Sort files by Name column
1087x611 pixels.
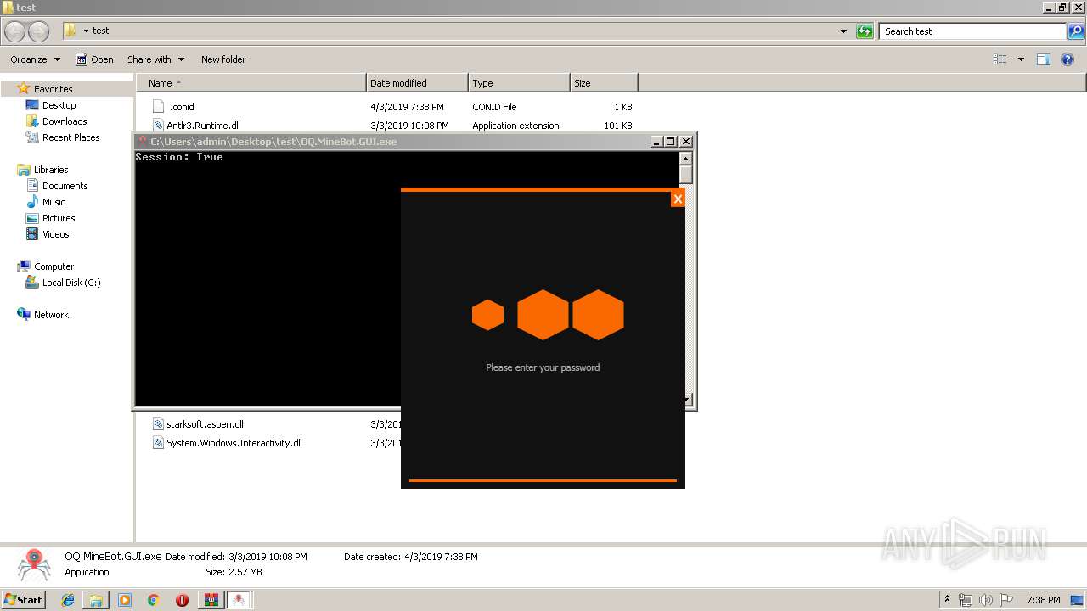251,83
